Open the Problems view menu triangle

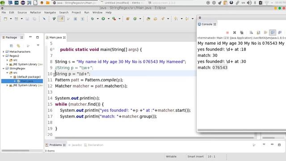coord(264,144)
